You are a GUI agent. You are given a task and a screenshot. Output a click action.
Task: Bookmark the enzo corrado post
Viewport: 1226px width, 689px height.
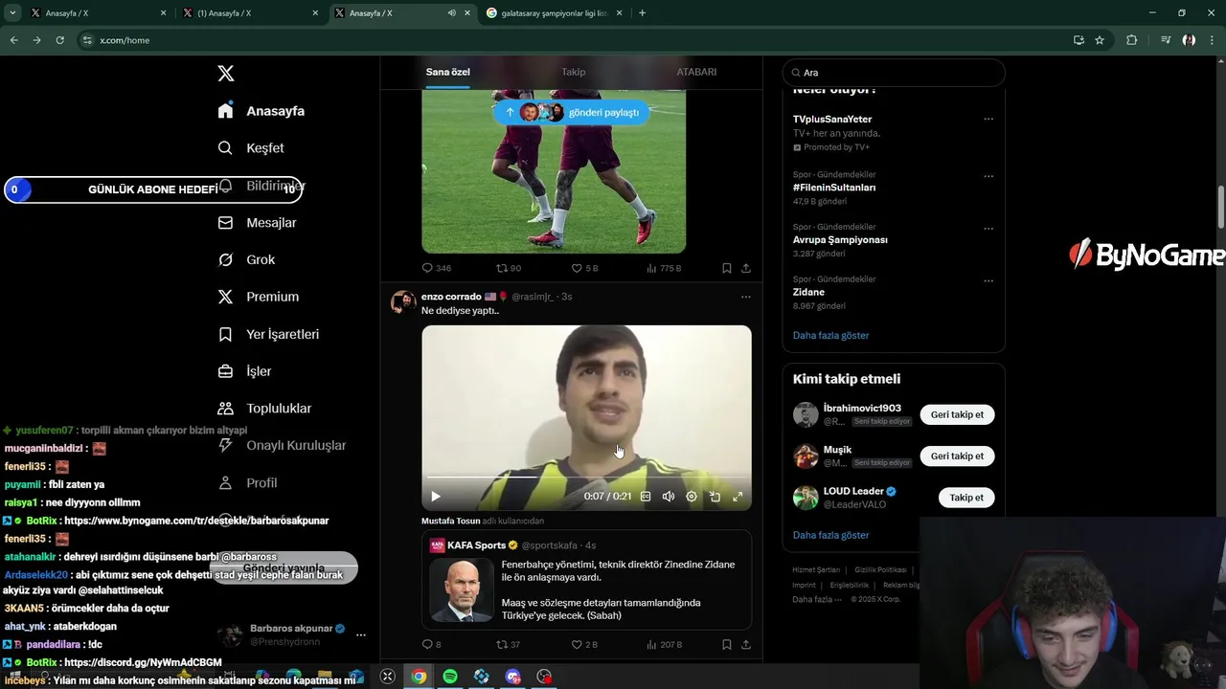click(x=727, y=645)
